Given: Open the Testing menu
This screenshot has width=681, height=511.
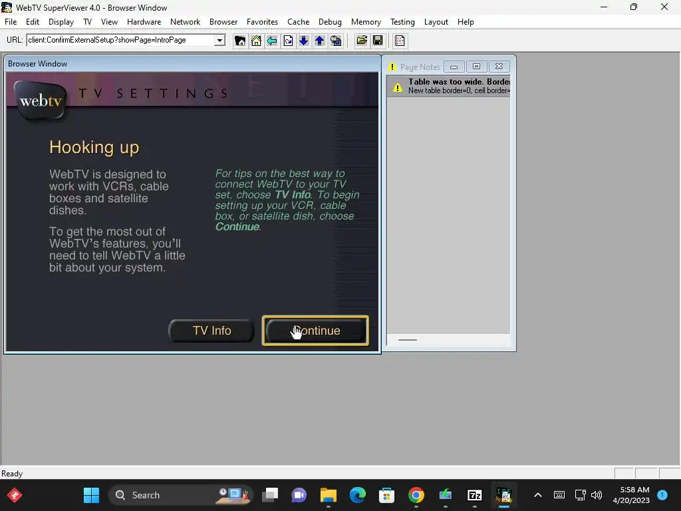Looking at the screenshot, I should [x=402, y=22].
